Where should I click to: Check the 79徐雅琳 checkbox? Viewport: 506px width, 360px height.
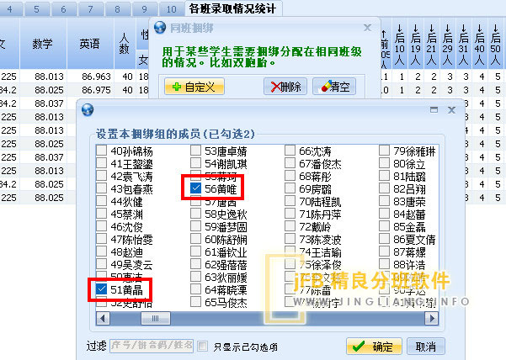(384, 151)
